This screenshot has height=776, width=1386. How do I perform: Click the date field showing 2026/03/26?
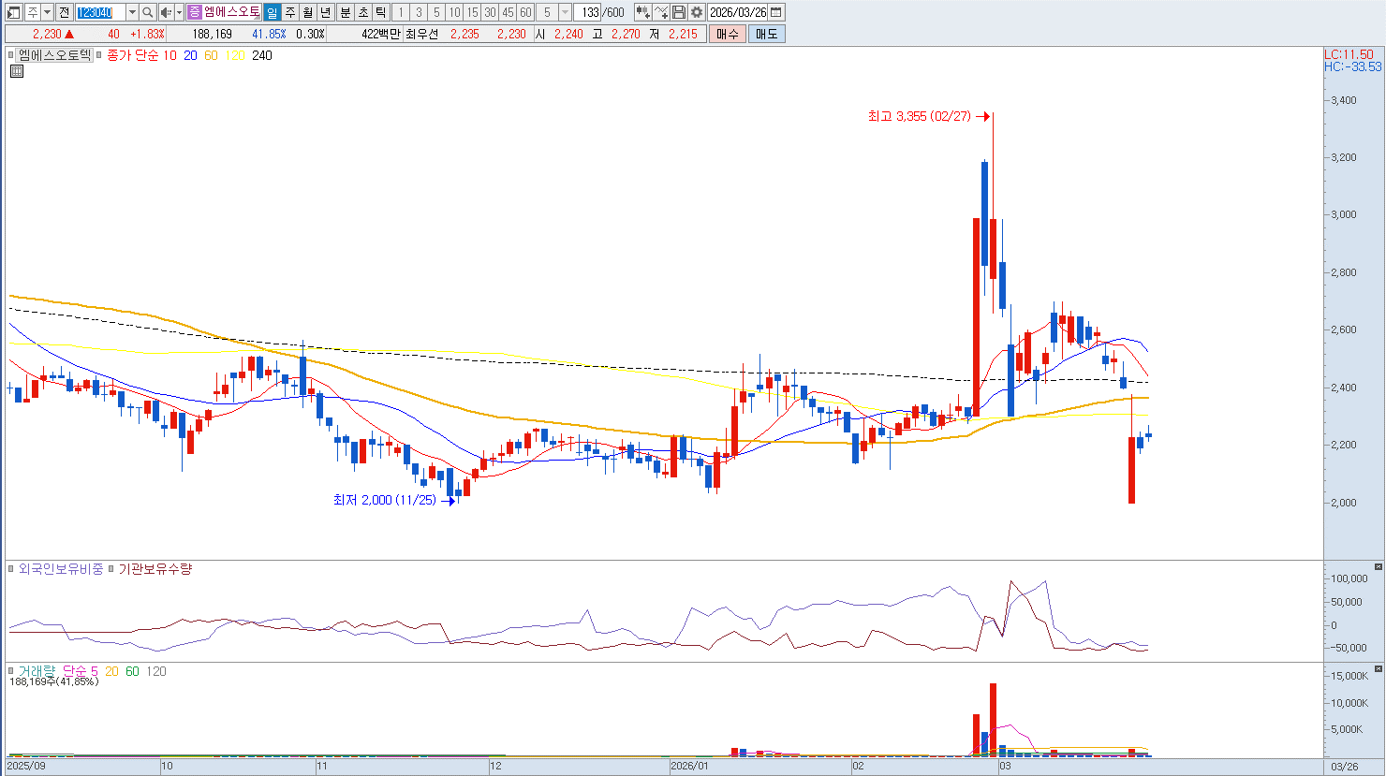(x=738, y=12)
